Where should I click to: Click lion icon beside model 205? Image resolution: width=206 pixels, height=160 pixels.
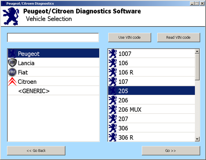[112, 91]
